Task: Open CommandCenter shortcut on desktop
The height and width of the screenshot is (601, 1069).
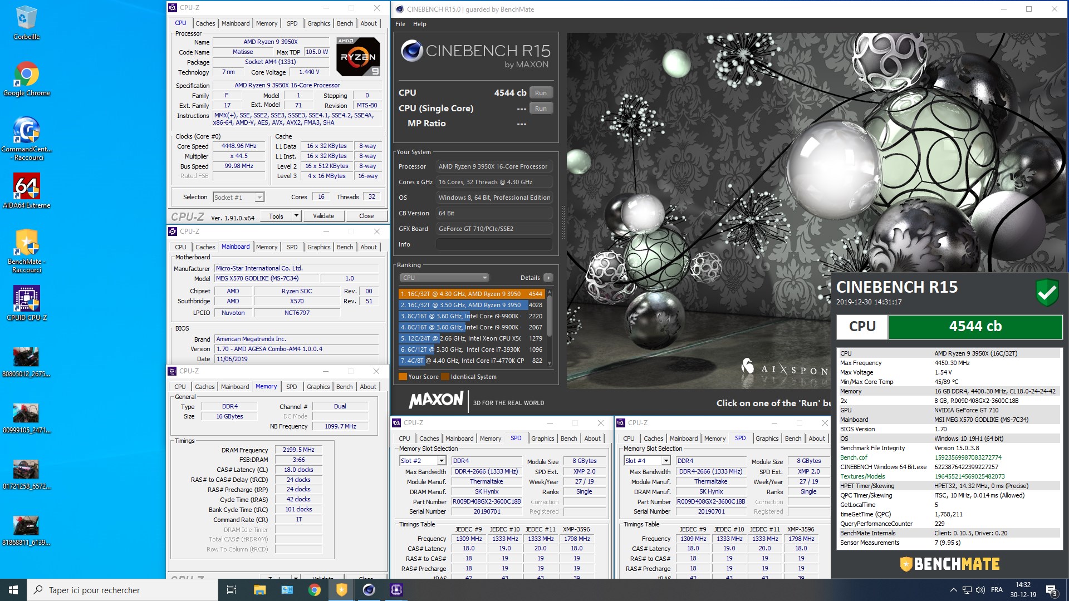Action: click(26, 139)
